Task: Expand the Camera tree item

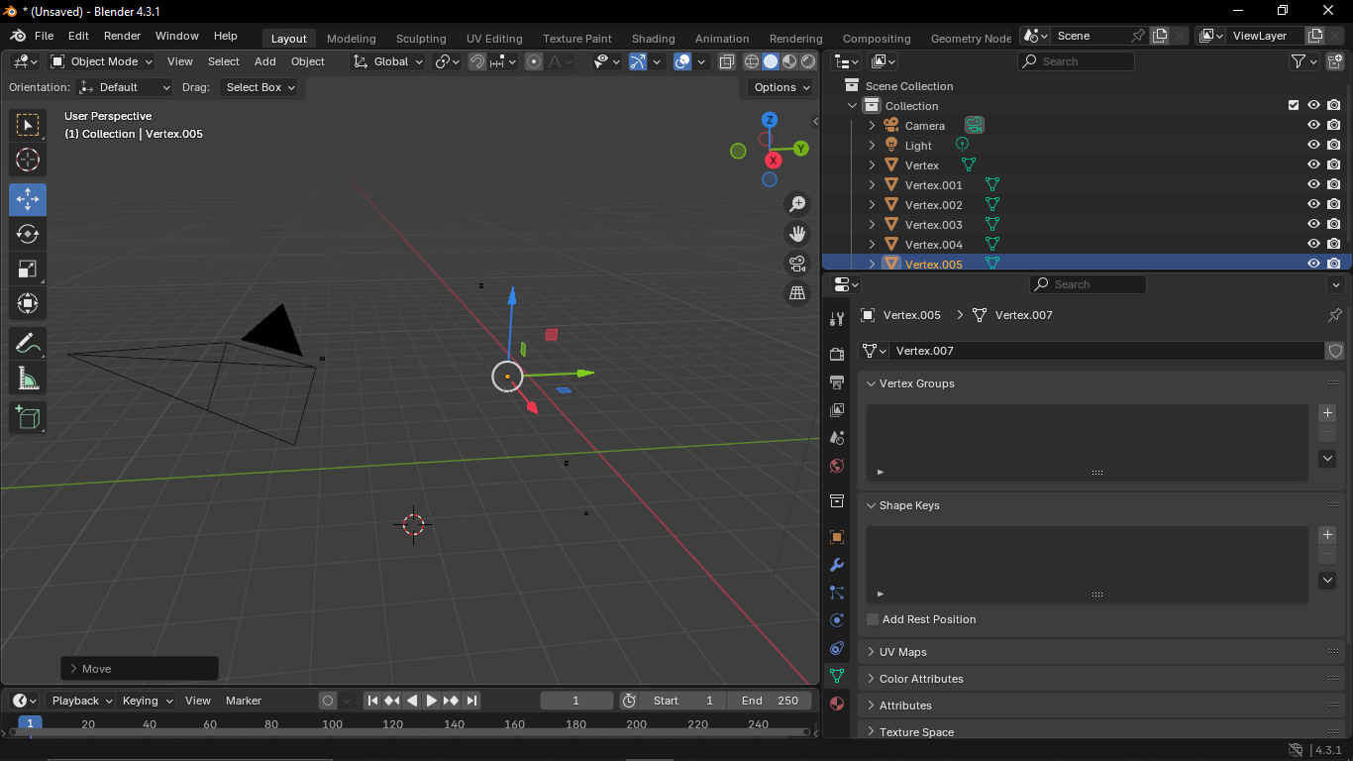Action: pyautogui.click(x=872, y=126)
